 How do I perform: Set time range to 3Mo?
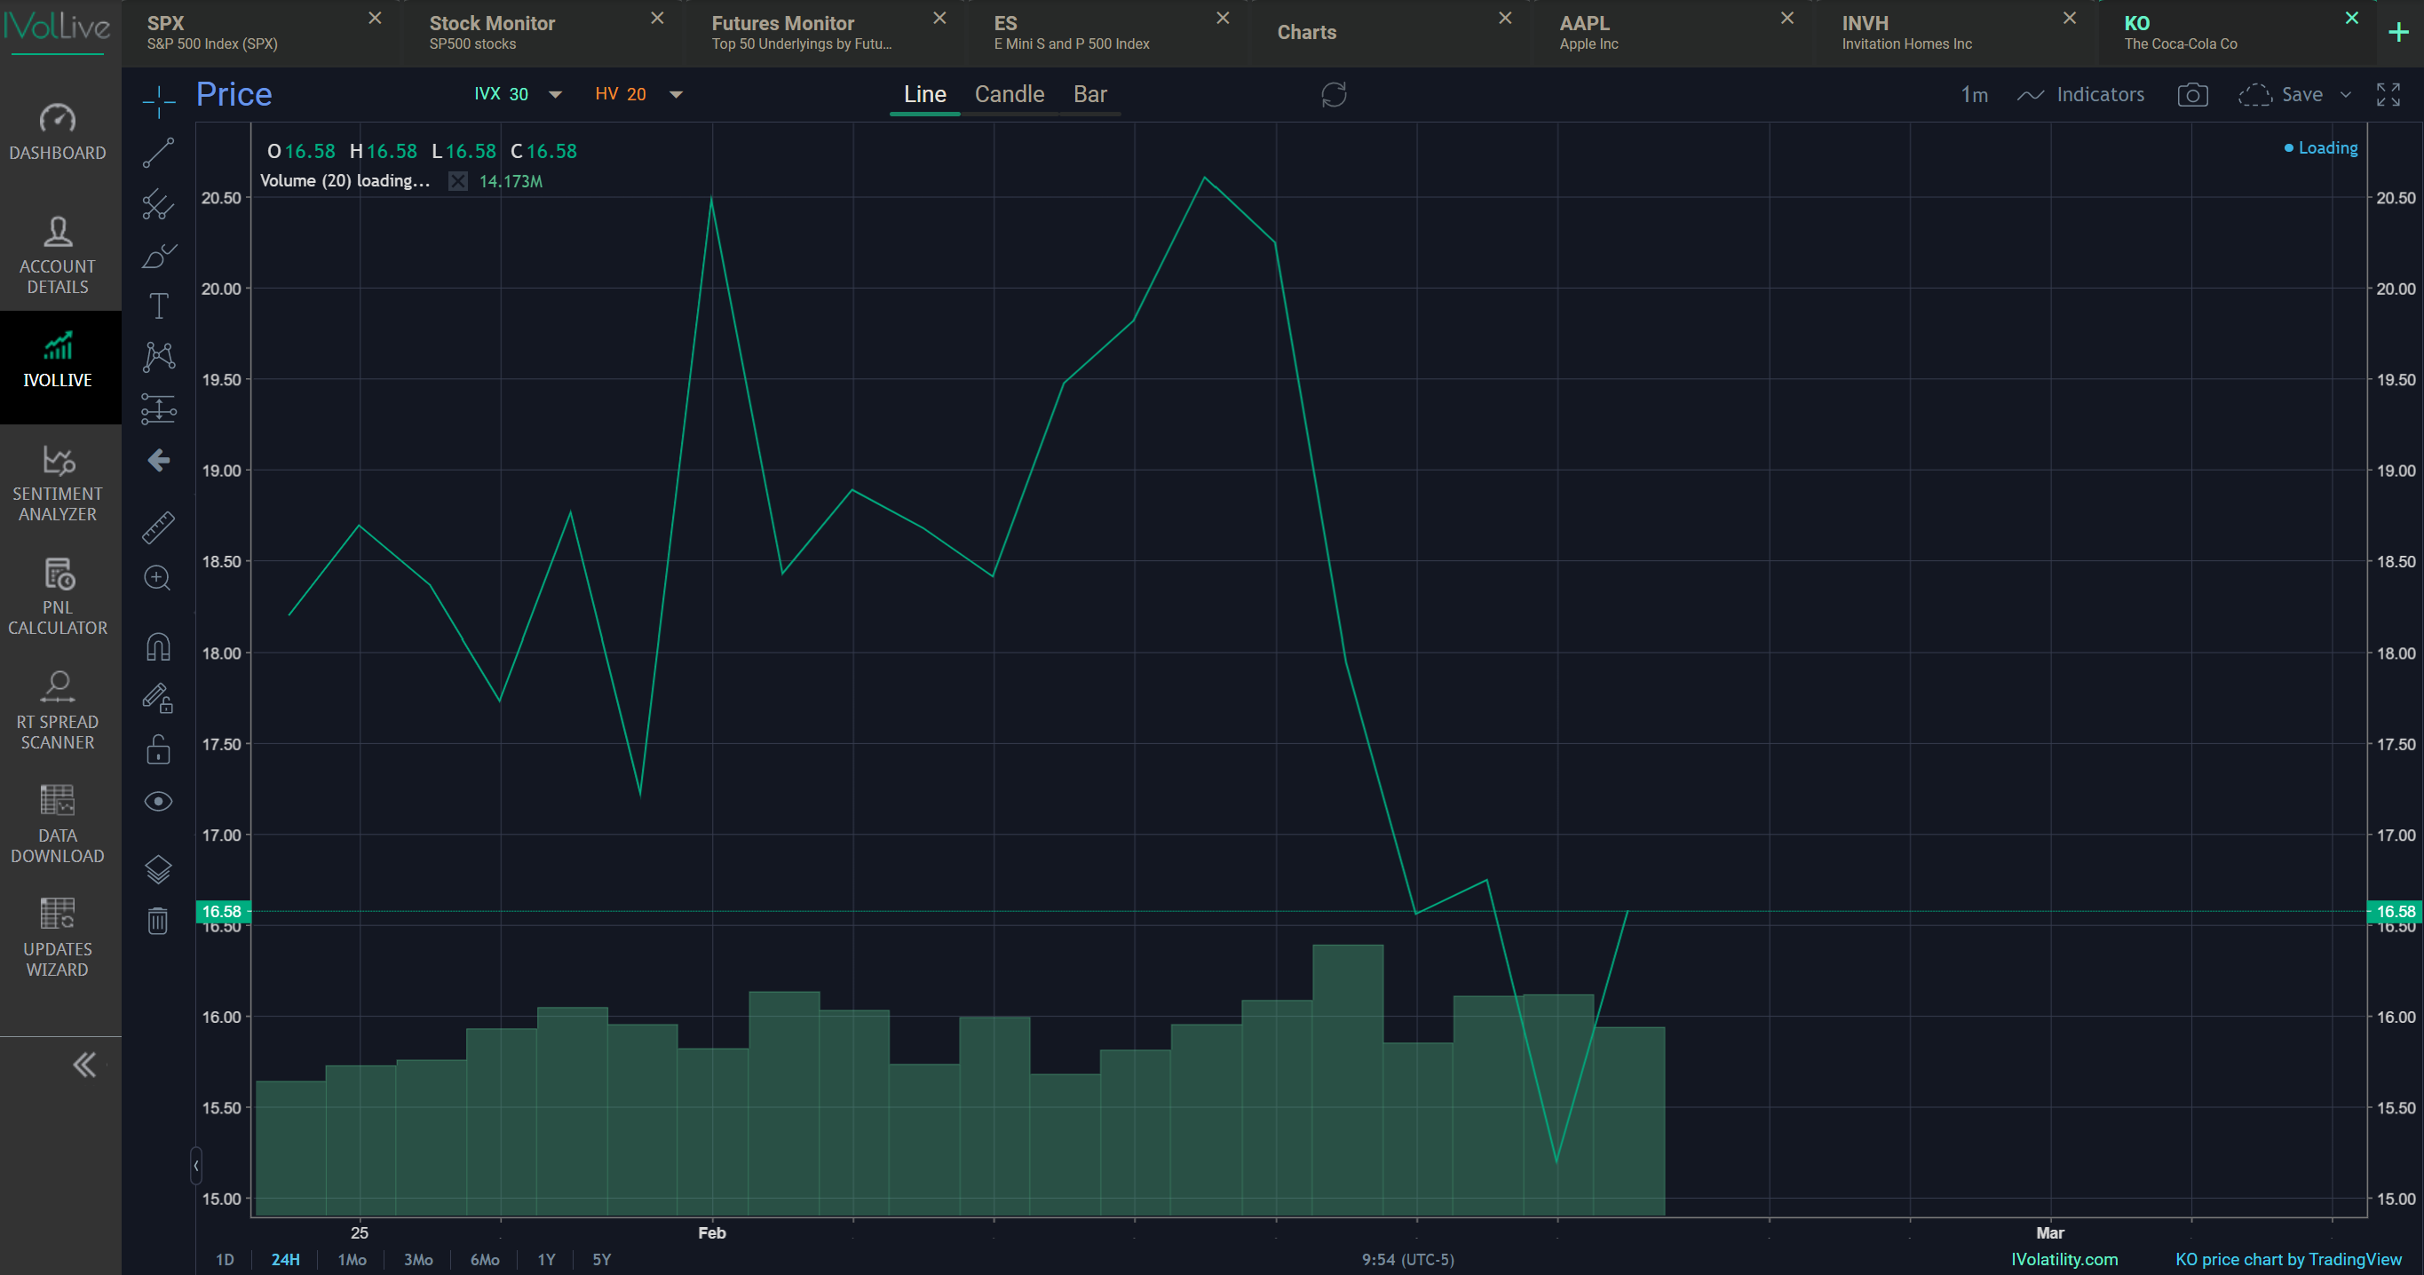418,1259
